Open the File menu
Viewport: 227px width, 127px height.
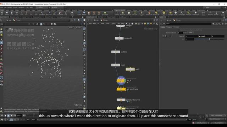tap(1, 7)
